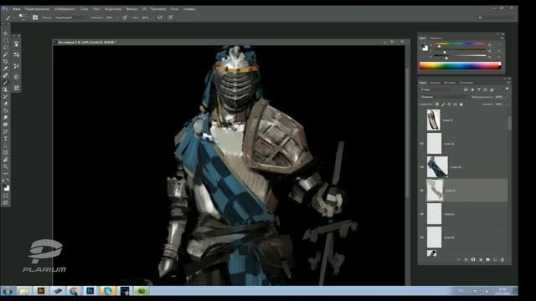The width and height of the screenshot is (536, 301).
Task: Open brush flow slider arrow
Action: pos(152,18)
